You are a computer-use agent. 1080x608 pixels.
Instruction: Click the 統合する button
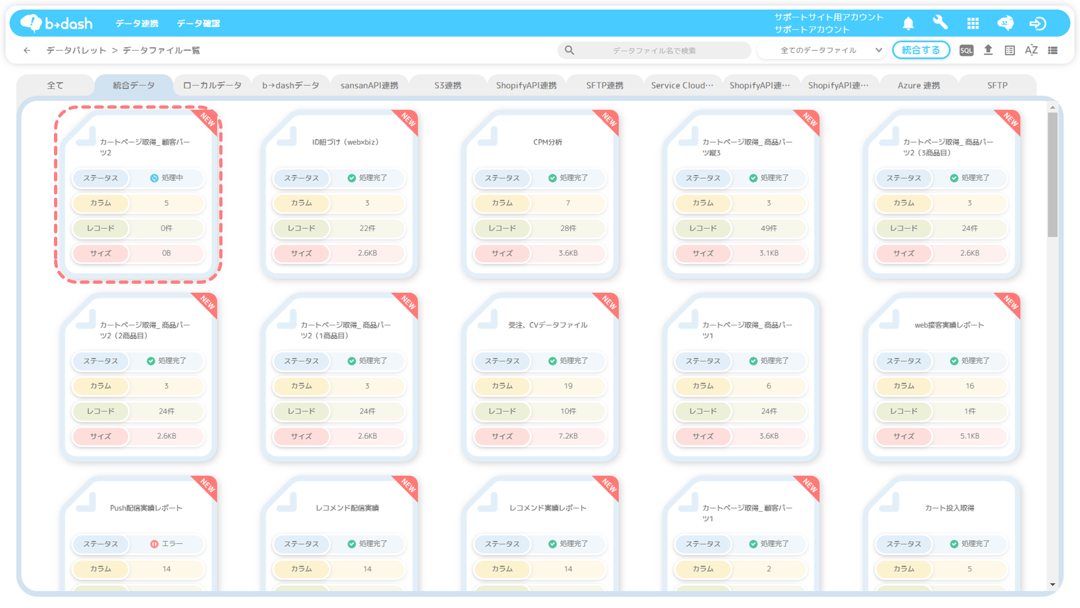pyautogui.click(x=921, y=50)
